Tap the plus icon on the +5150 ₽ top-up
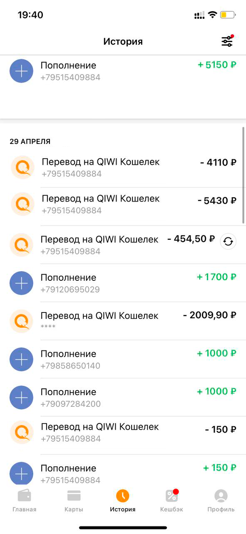246x534 pixels. 21,71
